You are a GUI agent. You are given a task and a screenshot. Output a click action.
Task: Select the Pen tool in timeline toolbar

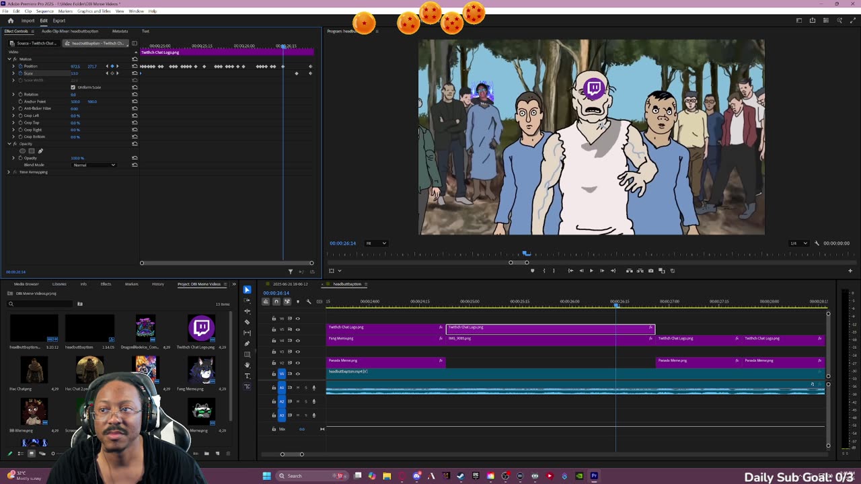coord(247,344)
